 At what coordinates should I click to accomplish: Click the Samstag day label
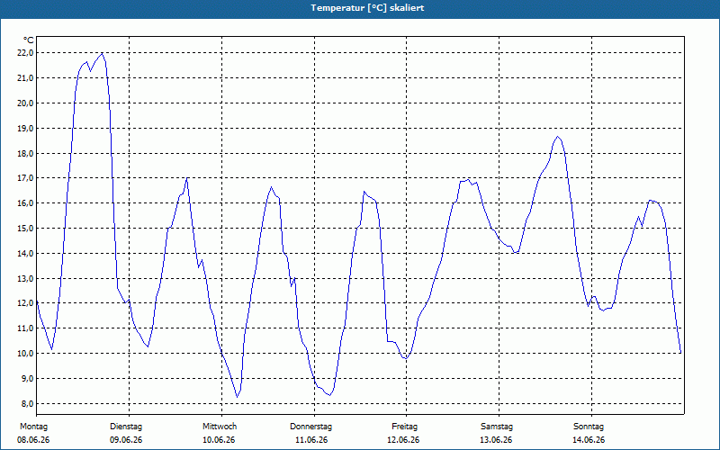coord(497,427)
